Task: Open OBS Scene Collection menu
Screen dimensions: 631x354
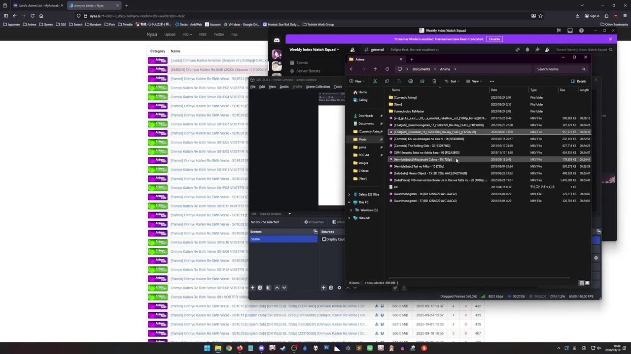Action: (x=318, y=87)
